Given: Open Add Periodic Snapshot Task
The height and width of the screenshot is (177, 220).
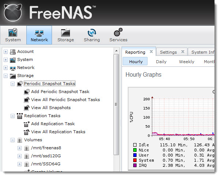Looking at the screenshot, I should [60, 92].
